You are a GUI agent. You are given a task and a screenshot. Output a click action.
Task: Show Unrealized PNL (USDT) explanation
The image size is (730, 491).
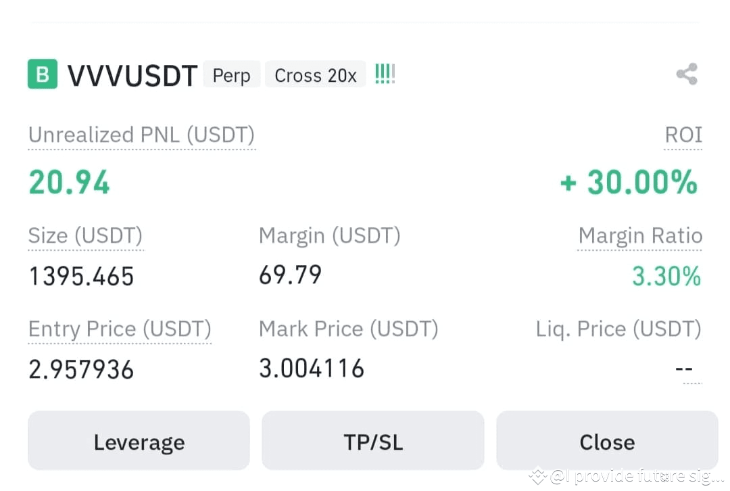click(x=141, y=135)
